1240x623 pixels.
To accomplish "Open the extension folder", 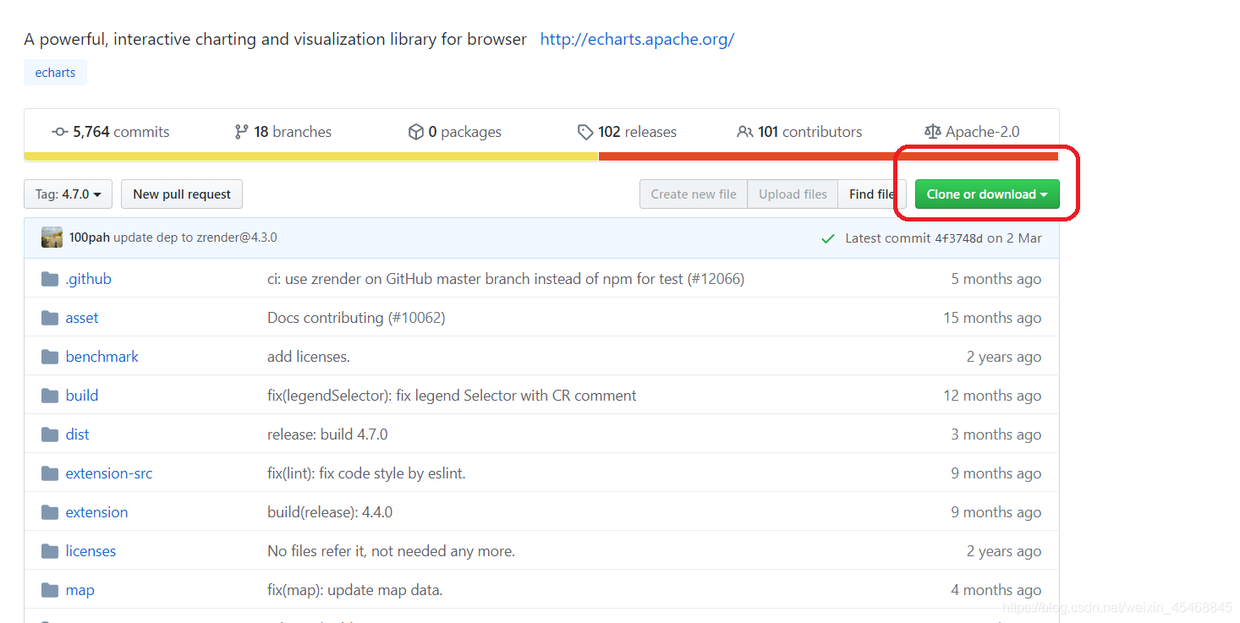I will point(96,512).
